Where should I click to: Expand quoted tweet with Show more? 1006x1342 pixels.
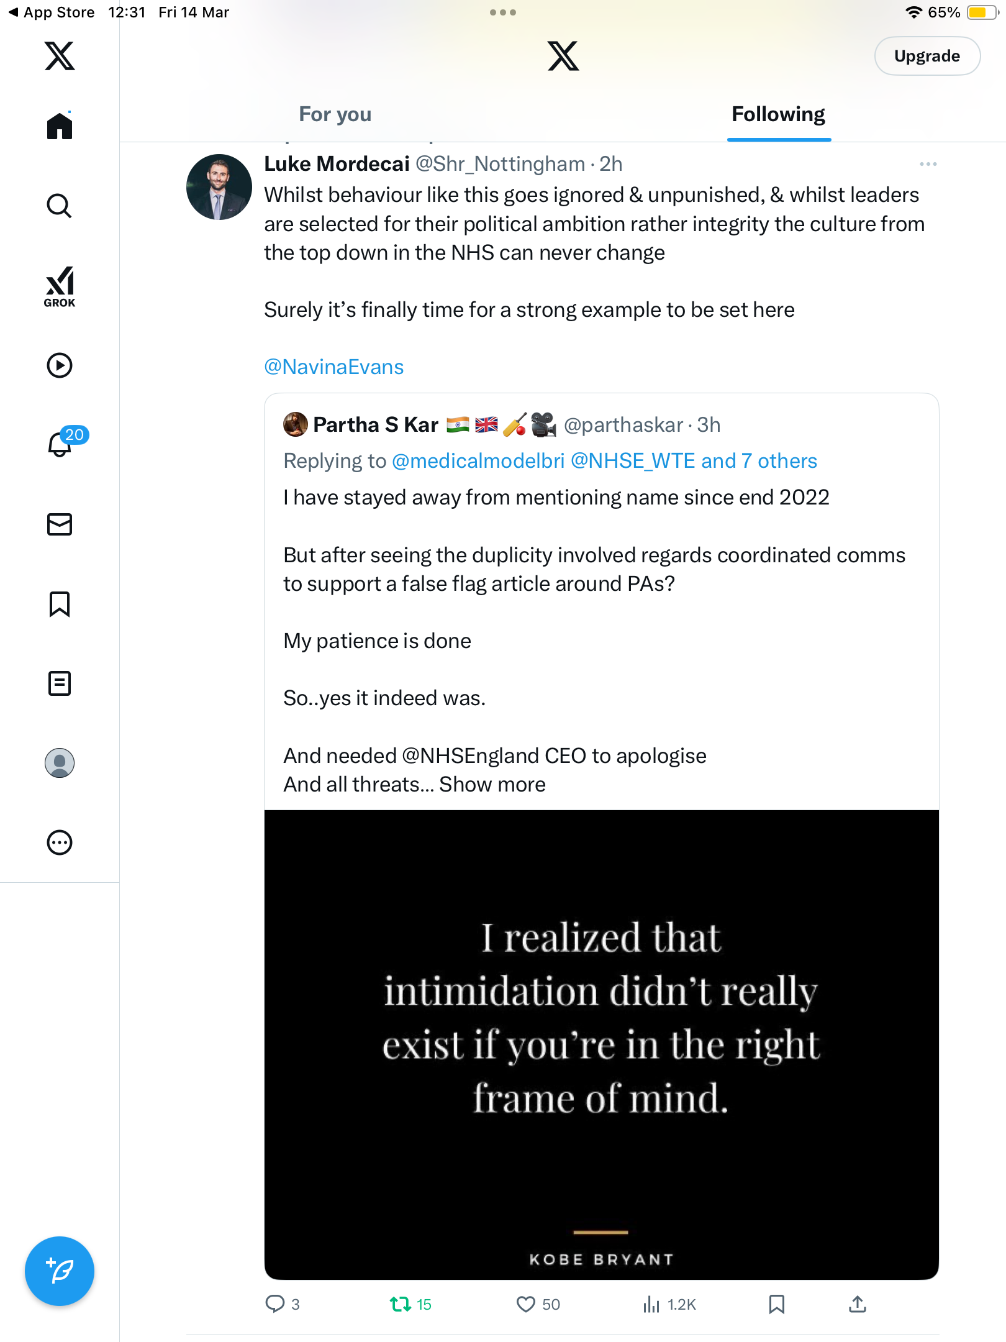pos(492,784)
